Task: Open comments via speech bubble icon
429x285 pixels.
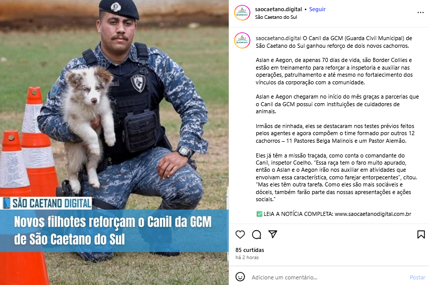Action: (x=256, y=234)
